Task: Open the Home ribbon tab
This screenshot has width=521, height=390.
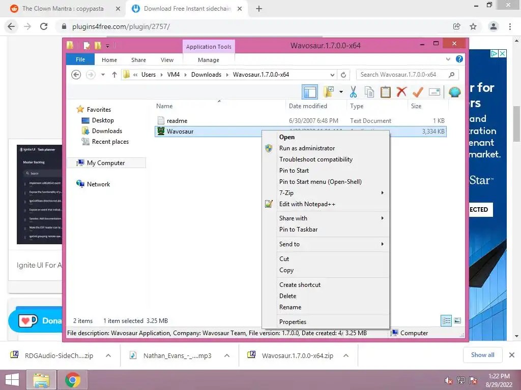Action: [109, 60]
